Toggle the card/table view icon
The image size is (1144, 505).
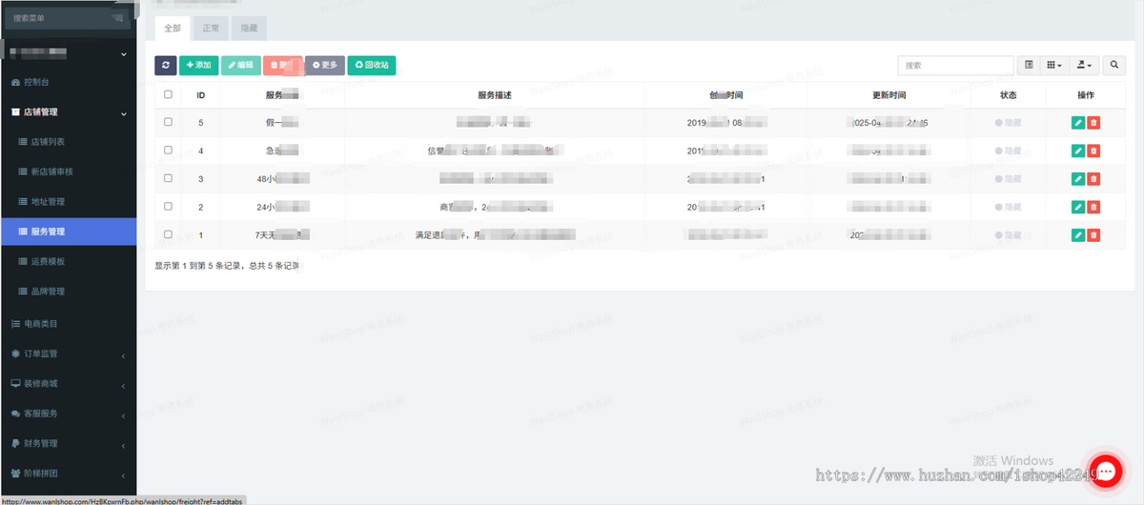pos(1029,65)
